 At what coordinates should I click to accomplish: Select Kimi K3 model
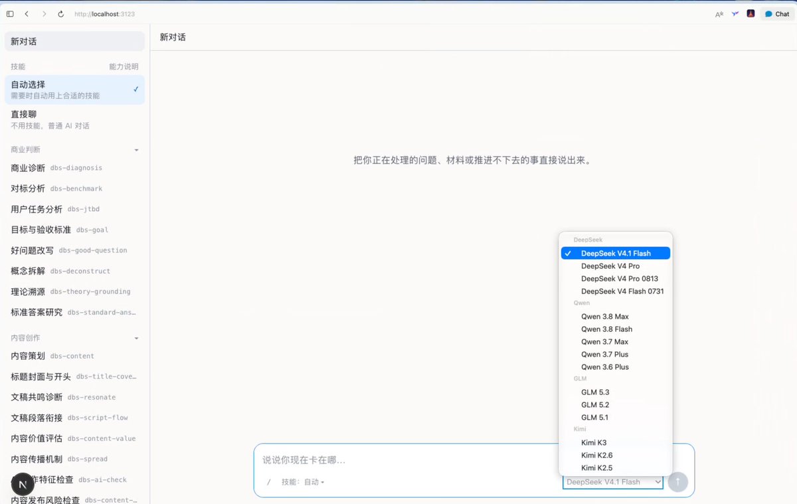click(x=616, y=442)
